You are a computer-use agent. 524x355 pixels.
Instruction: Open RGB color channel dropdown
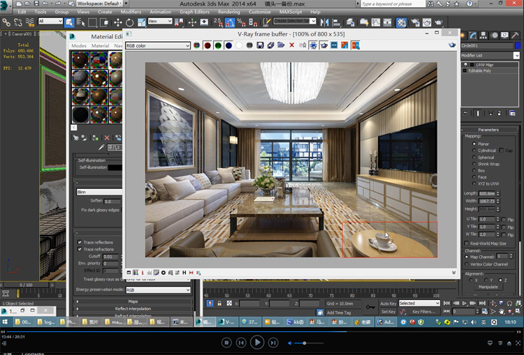pos(158,46)
